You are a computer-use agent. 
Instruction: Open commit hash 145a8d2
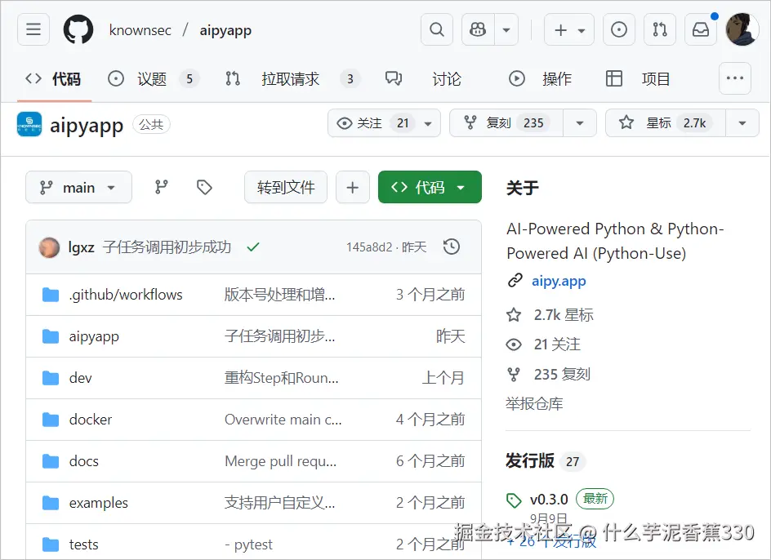[x=369, y=247]
